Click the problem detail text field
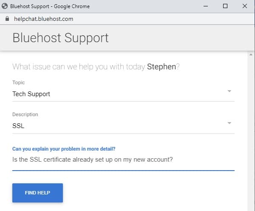The image size is (255, 211). (x=123, y=160)
